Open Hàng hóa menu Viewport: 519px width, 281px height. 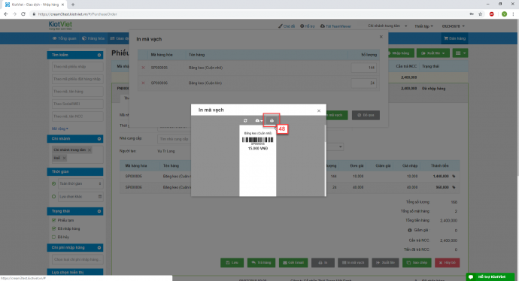click(x=93, y=38)
